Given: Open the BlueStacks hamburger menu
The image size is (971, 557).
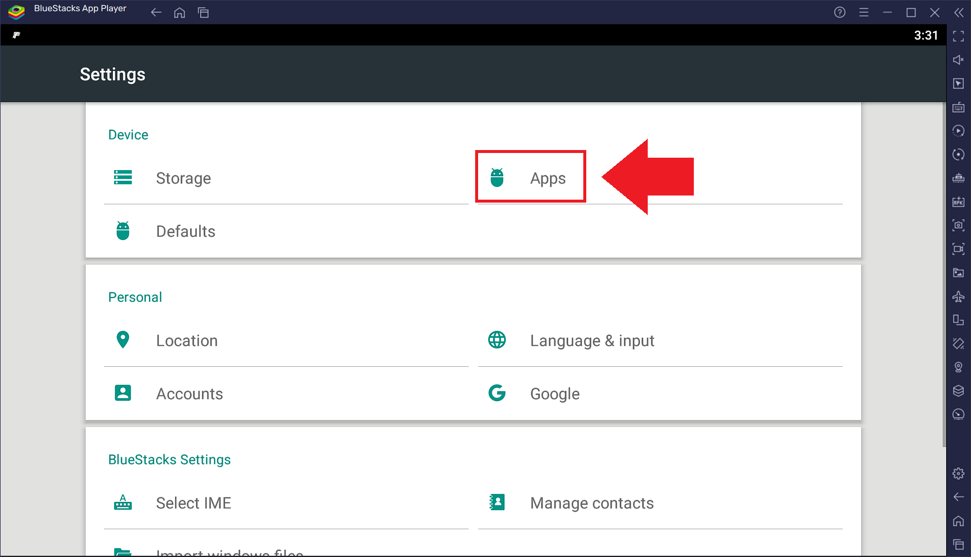Looking at the screenshot, I should pyautogui.click(x=863, y=12).
